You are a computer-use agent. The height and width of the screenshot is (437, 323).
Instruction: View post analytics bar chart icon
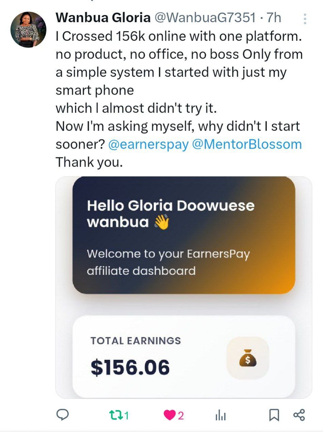(x=220, y=415)
